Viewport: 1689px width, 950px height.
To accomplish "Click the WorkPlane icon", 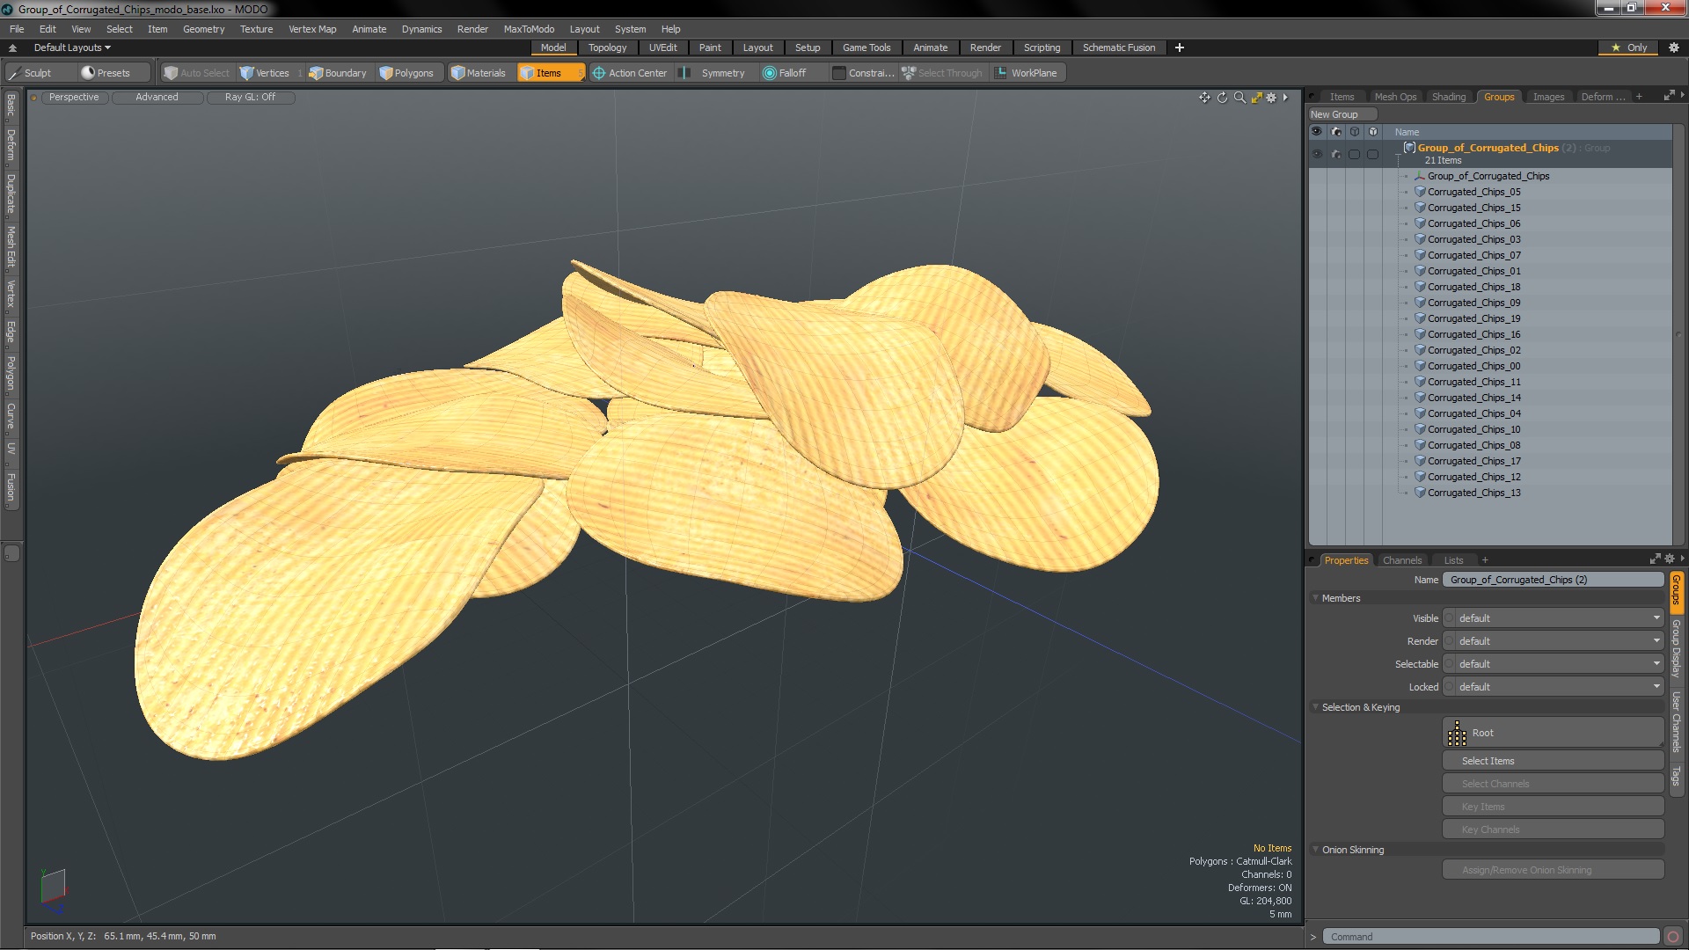I will [1000, 73].
